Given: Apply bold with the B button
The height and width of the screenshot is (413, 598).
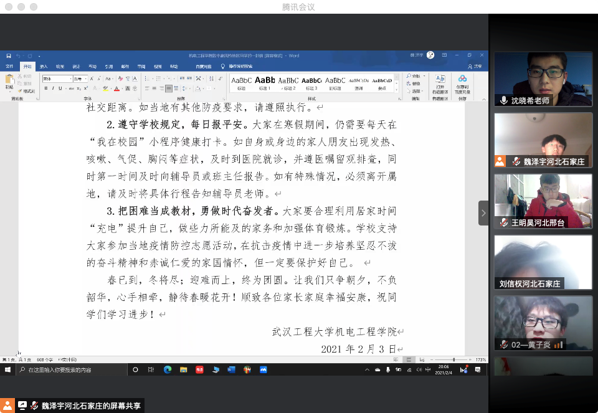Looking at the screenshot, I should [x=45, y=89].
